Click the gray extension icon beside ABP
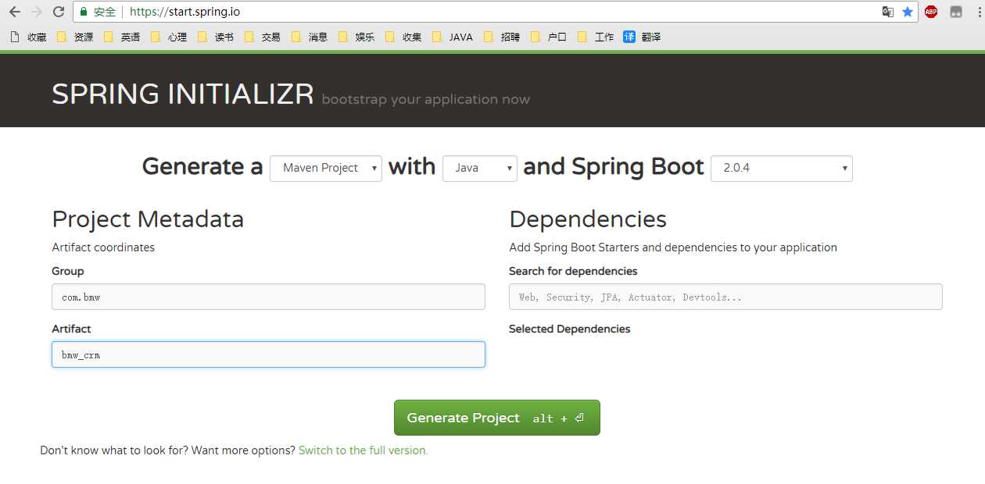985x484 pixels. pos(955,12)
